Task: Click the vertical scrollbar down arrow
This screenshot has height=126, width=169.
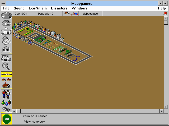Action: 166,107
